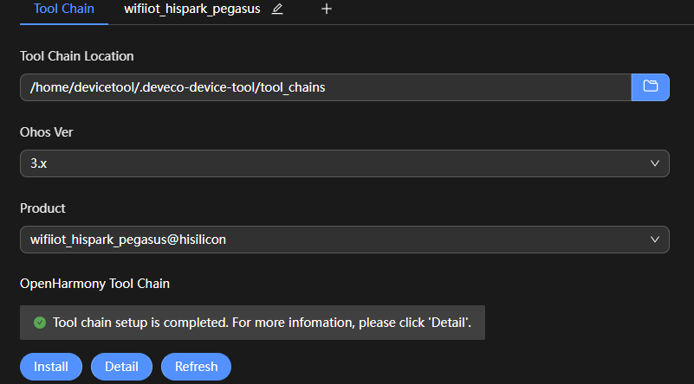Image resolution: width=694 pixels, height=384 pixels.
Task: Click the green checkmark status icon
Action: 40,323
